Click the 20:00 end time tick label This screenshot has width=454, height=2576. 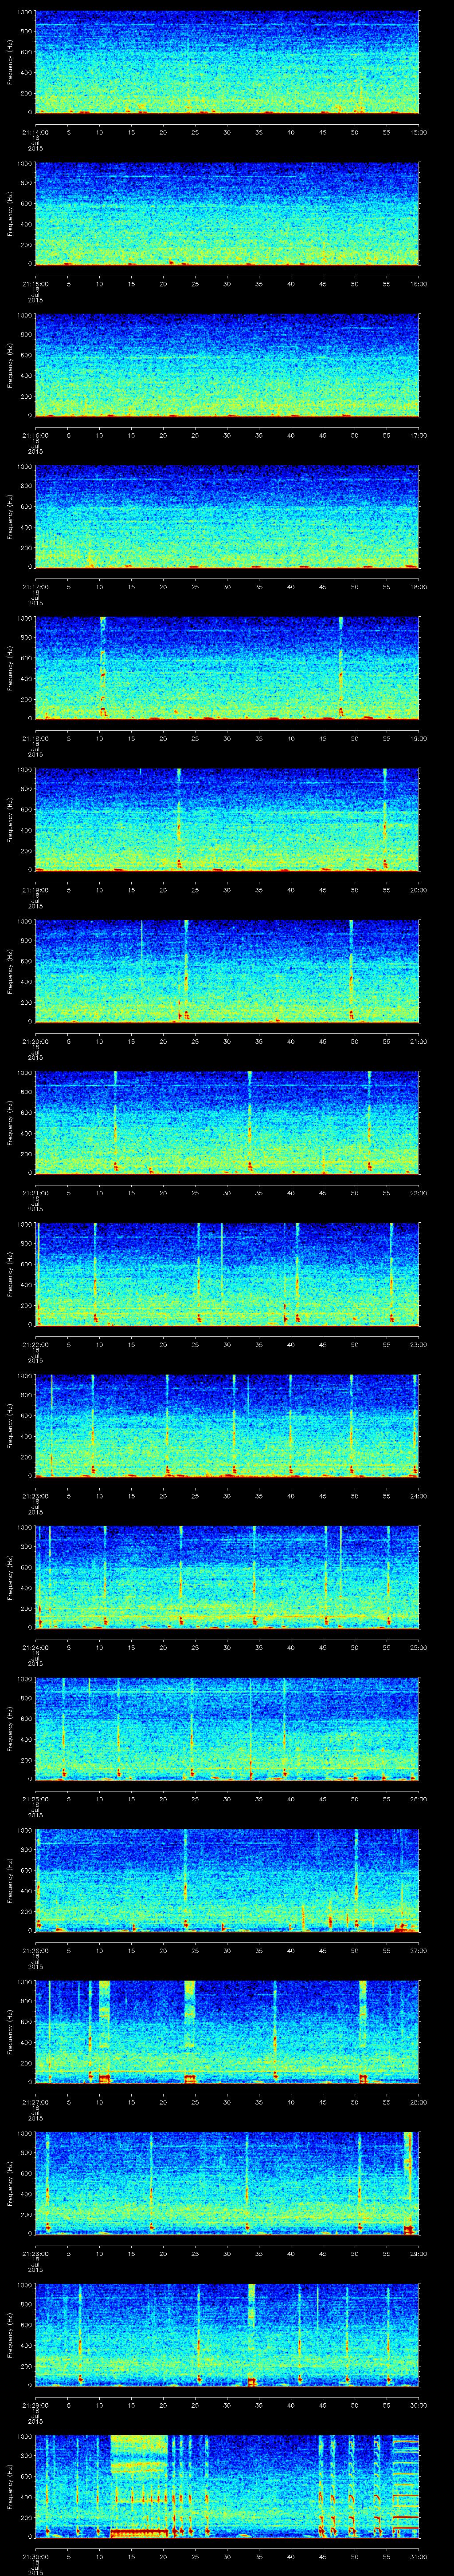pos(418,890)
